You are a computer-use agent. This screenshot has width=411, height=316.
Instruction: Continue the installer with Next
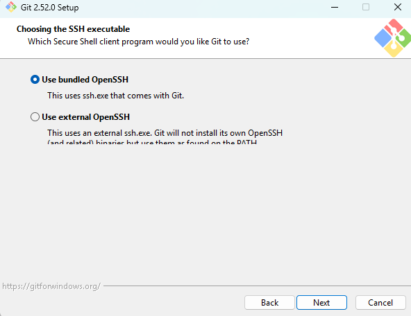pyautogui.click(x=321, y=303)
